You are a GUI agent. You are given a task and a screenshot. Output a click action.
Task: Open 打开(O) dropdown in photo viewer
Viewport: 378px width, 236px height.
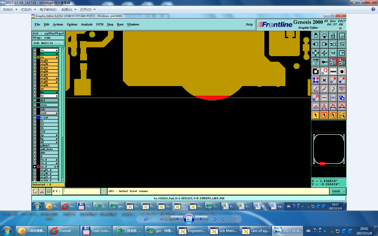tap(88, 9)
